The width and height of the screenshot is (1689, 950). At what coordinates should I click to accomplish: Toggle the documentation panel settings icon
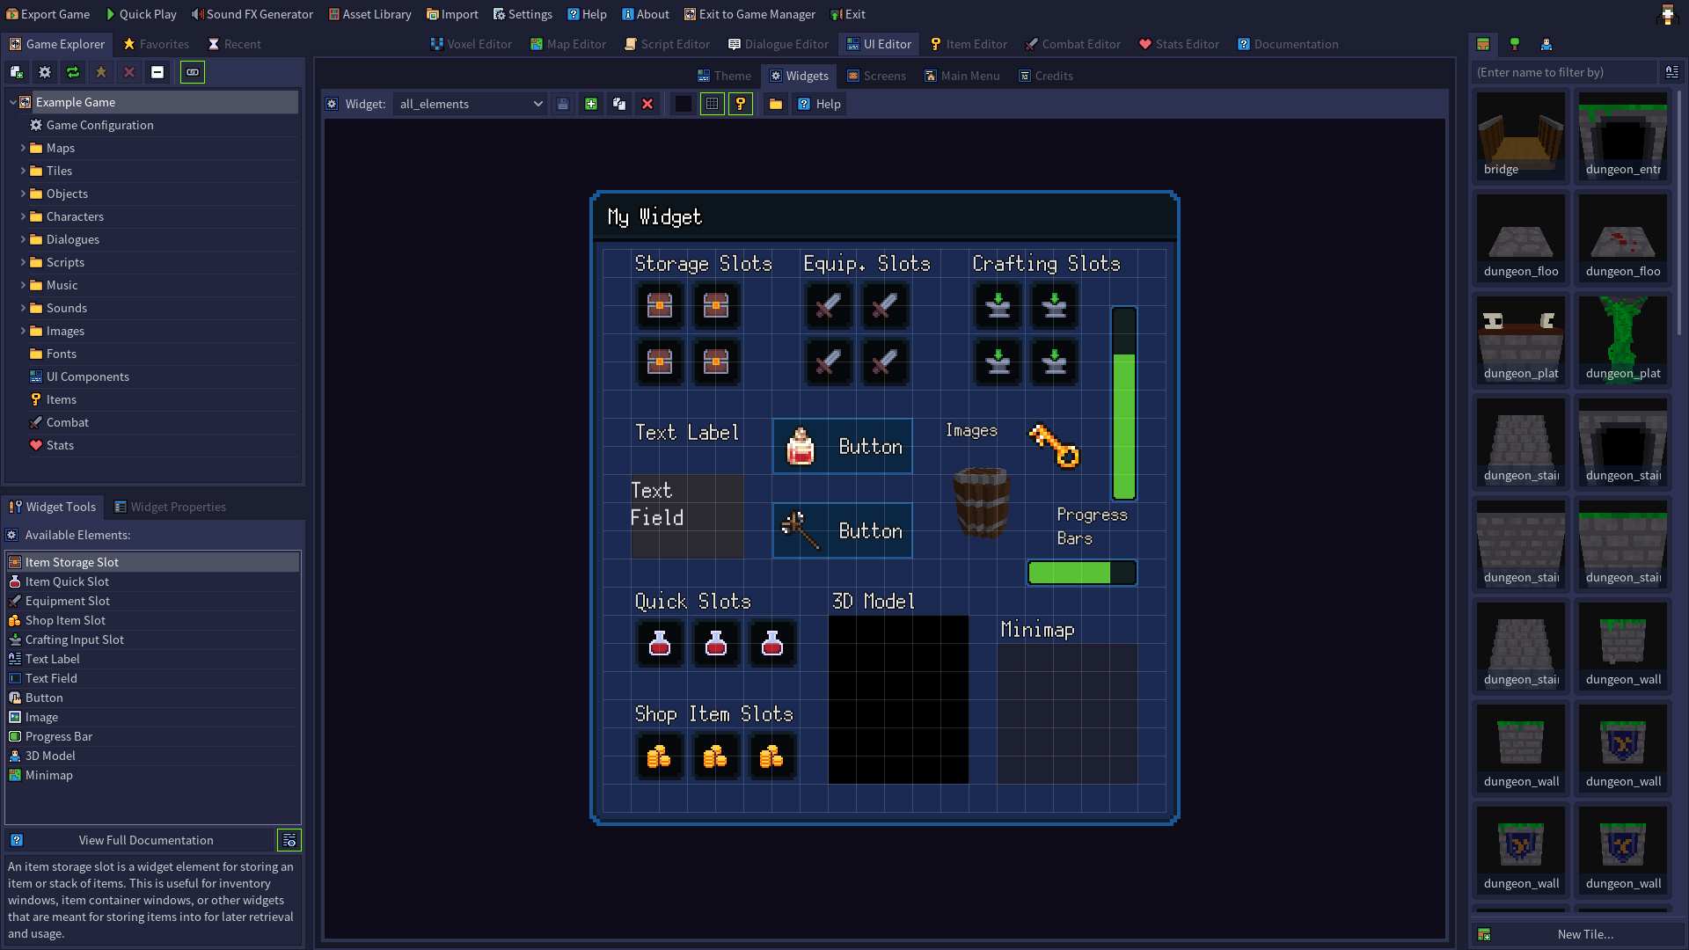click(289, 840)
